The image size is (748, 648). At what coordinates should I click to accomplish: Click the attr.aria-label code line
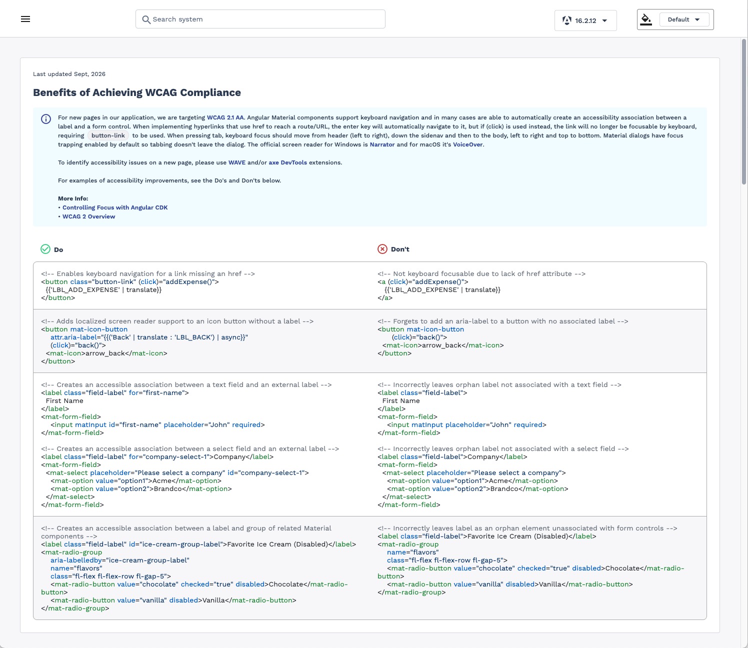[x=149, y=337]
